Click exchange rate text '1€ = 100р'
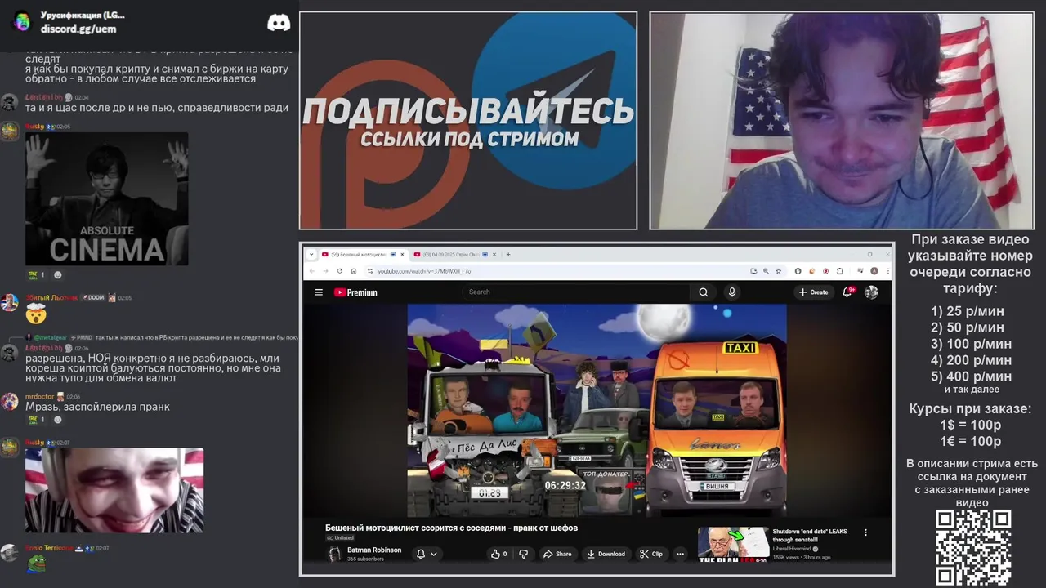1046x588 pixels. click(971, 441)
